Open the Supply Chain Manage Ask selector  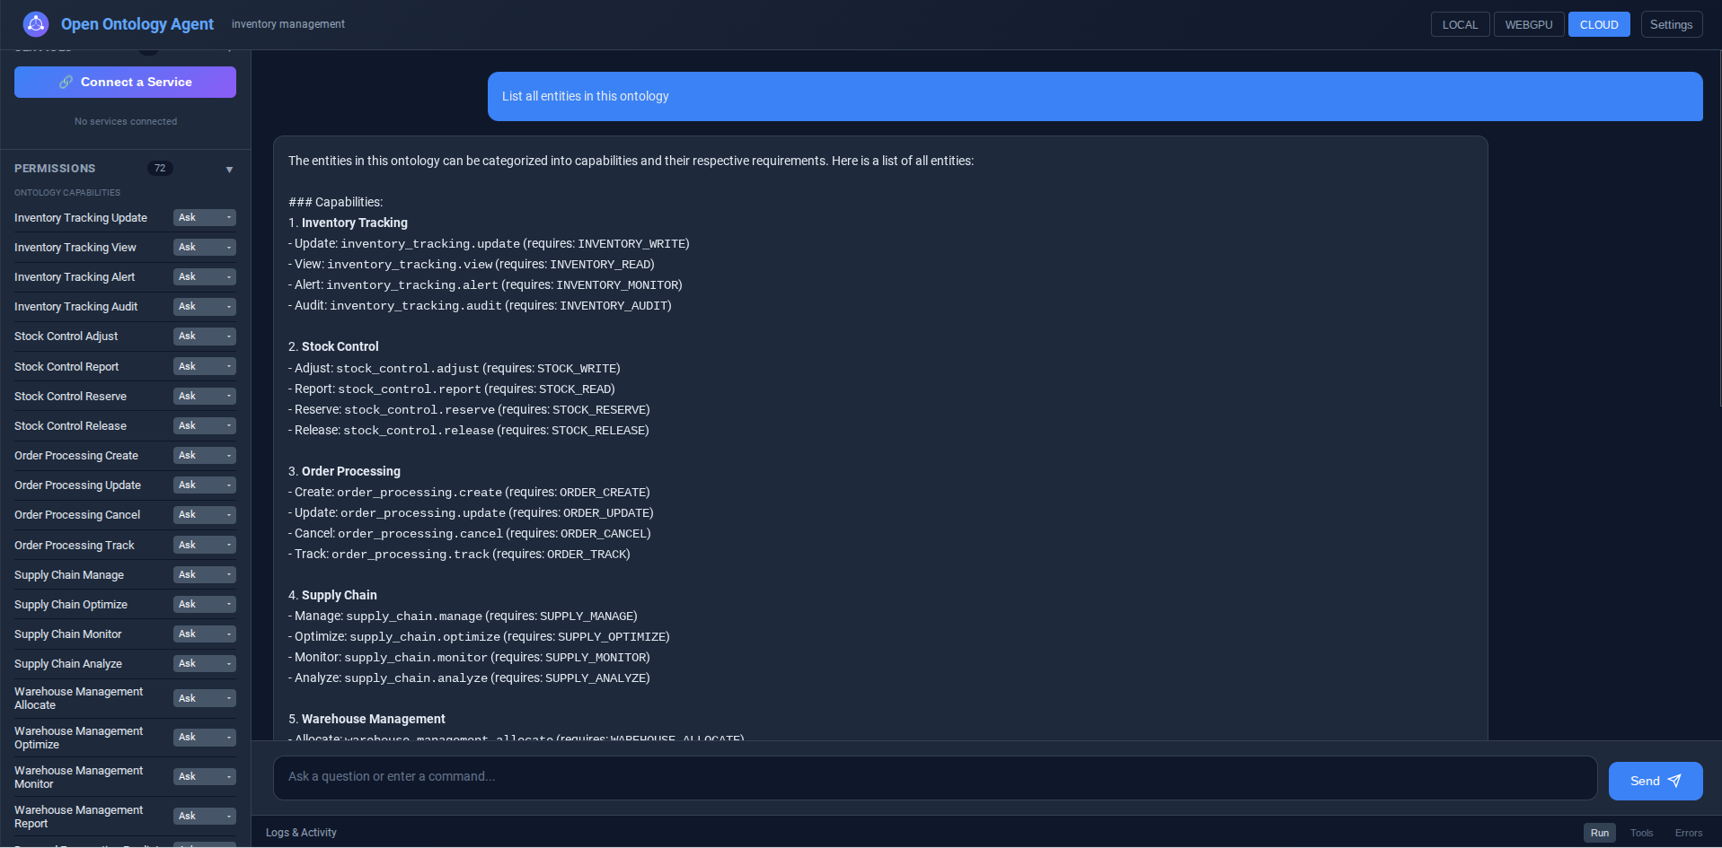[x=204, y=574]
